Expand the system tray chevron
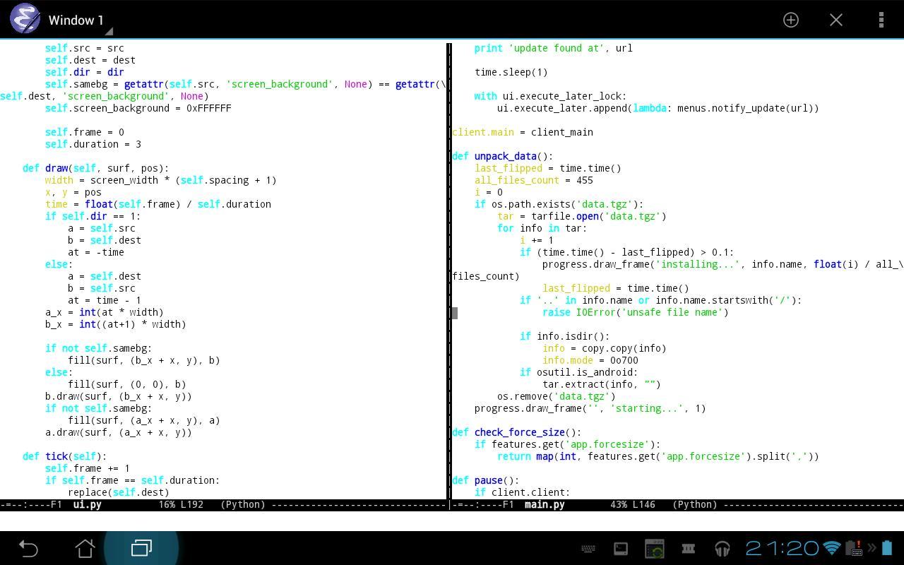This screenshot has height=565, width=904. point(872,547)
